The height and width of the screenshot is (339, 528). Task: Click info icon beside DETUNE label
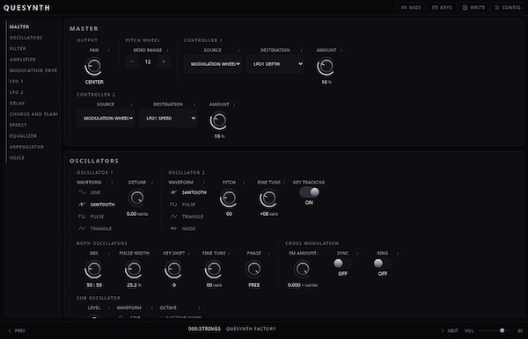click(x=152, y=183)
